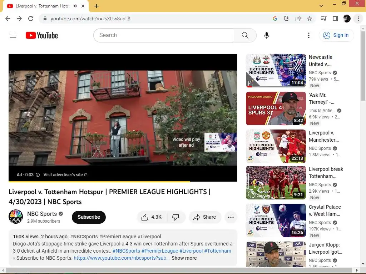
Task: Click the vertical page scrollbar
Action: point(363,66)
